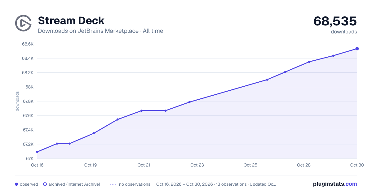Select the data point near 68.43K before Oct 30
The height and width of the screenshot is (195, 372).
[333, 56]
